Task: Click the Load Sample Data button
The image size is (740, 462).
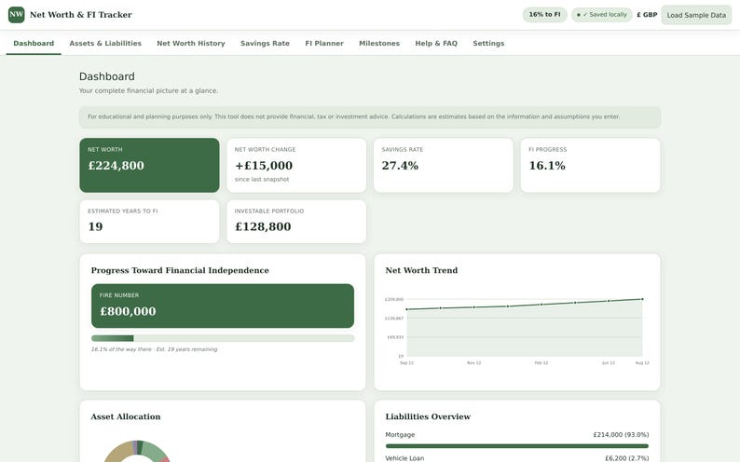Action: coord(696,15)
